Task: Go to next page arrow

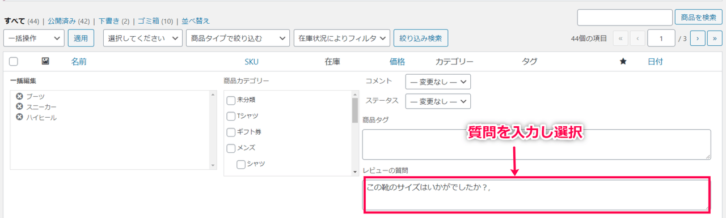Action: pyautogui.click(x=698, y=38)
